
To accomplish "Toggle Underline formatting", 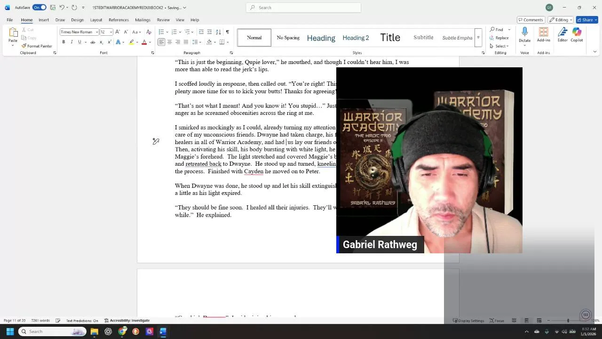I will [x=79, y=42].
